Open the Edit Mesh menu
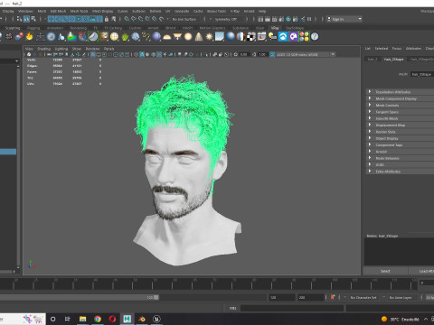Screen dimensions: 434x325 tap(58, 11)
